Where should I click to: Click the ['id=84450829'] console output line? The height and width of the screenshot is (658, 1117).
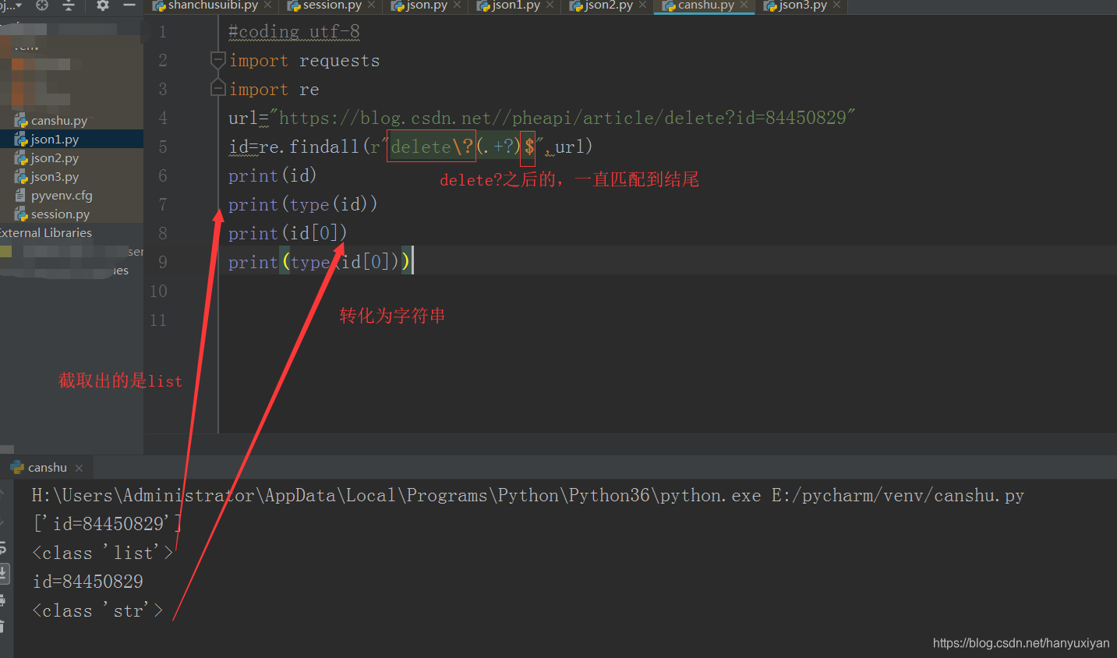(107, 524)
